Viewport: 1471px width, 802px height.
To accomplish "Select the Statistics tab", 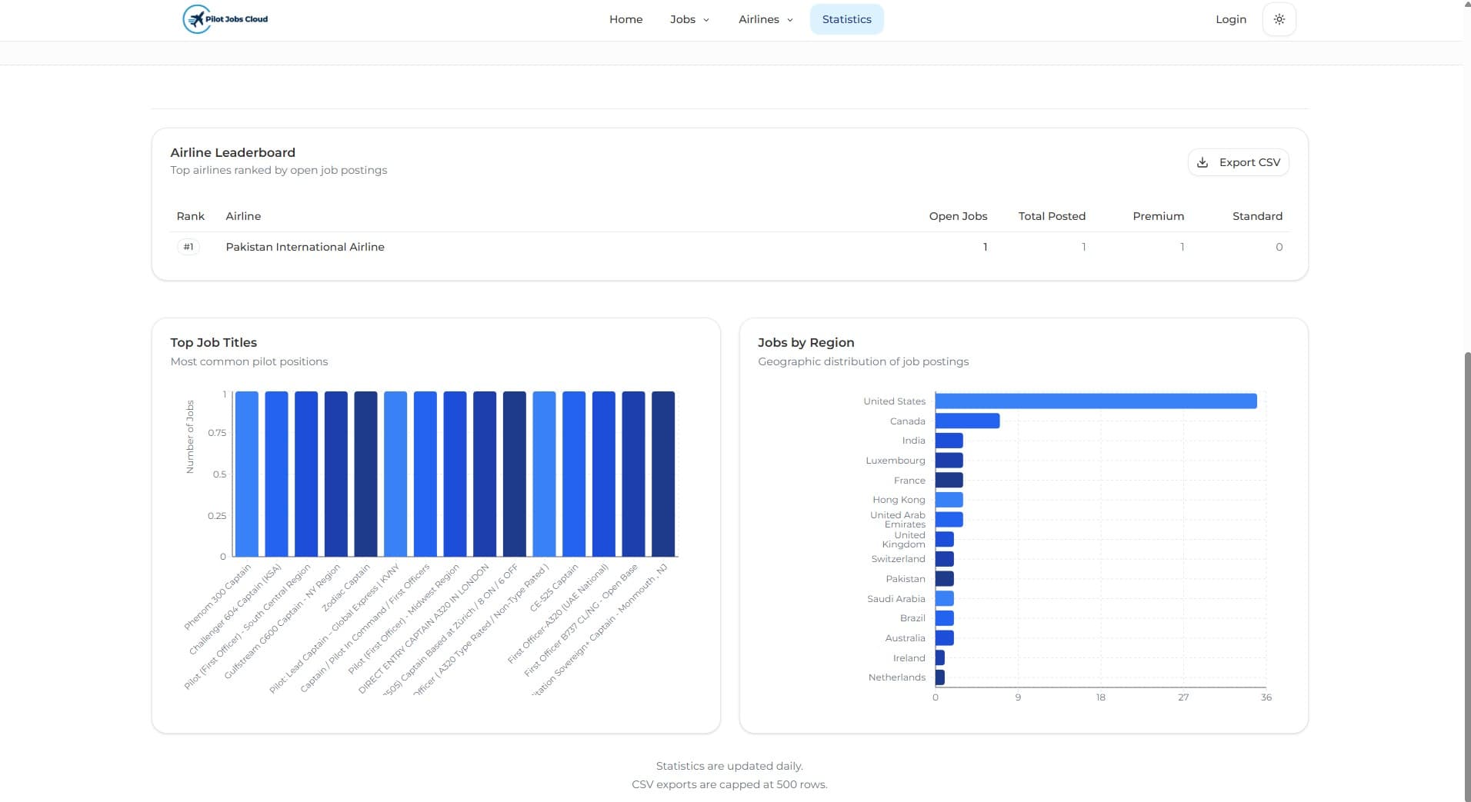I will coord(846,19).
